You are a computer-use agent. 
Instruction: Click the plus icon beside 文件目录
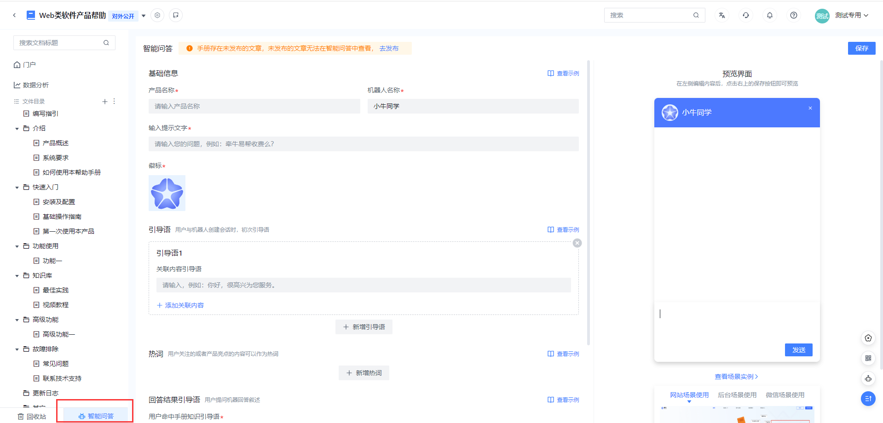pos(105,101)
